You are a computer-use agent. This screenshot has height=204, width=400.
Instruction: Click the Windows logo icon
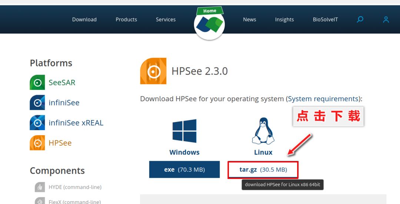pos(184,131)
